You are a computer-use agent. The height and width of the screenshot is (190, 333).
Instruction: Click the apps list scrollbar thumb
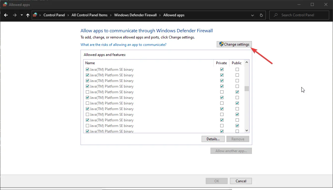point(247,88)
